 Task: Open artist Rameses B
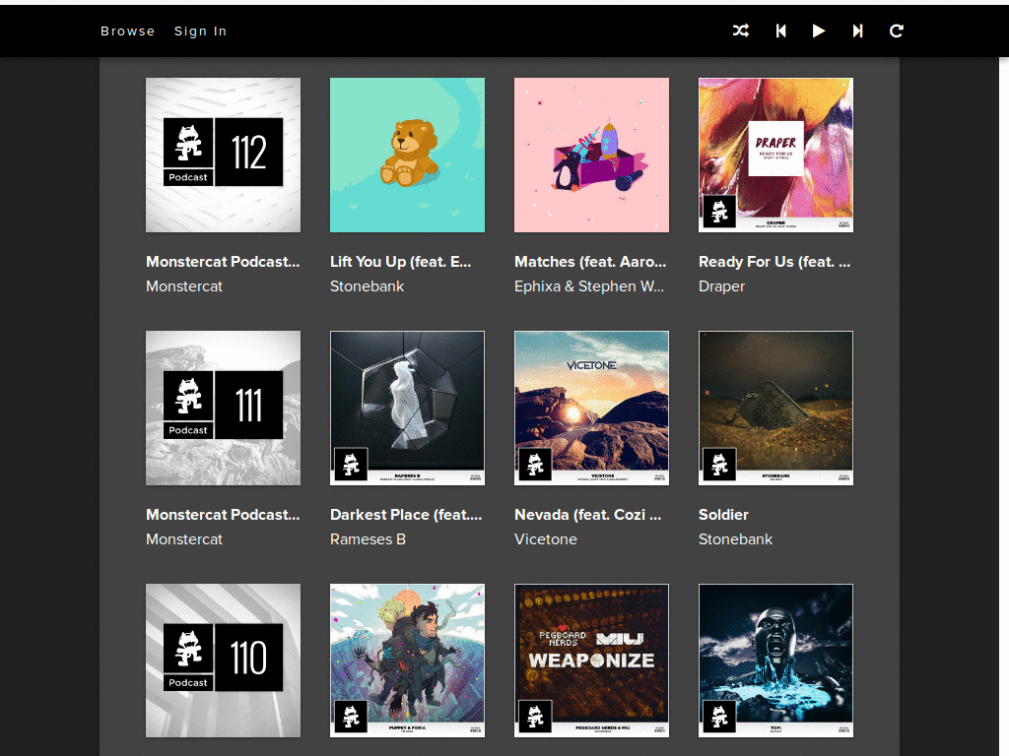[368, 539]
